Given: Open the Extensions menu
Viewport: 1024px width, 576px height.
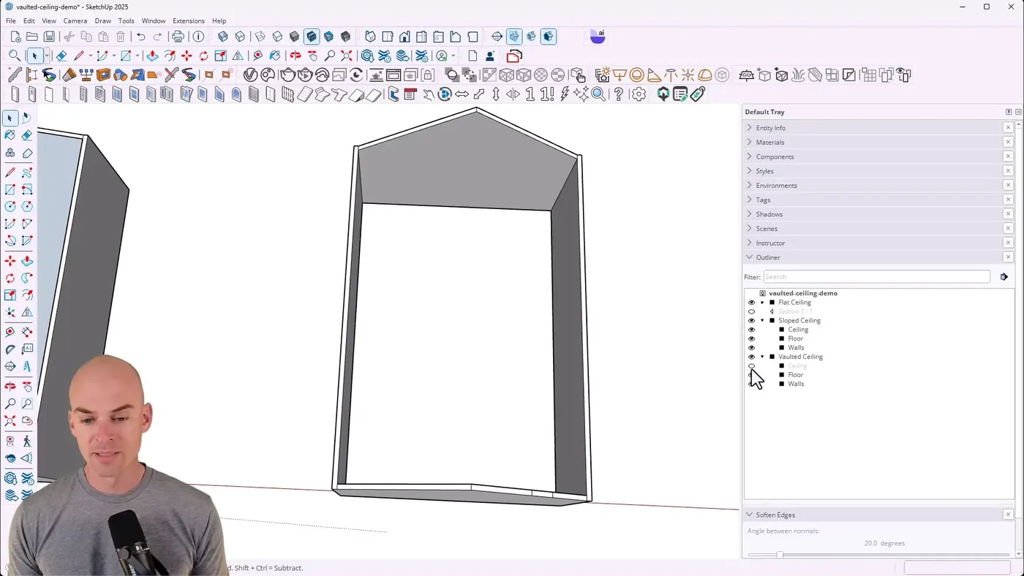Looking at the screenshot, I should (x=188, y=21).
